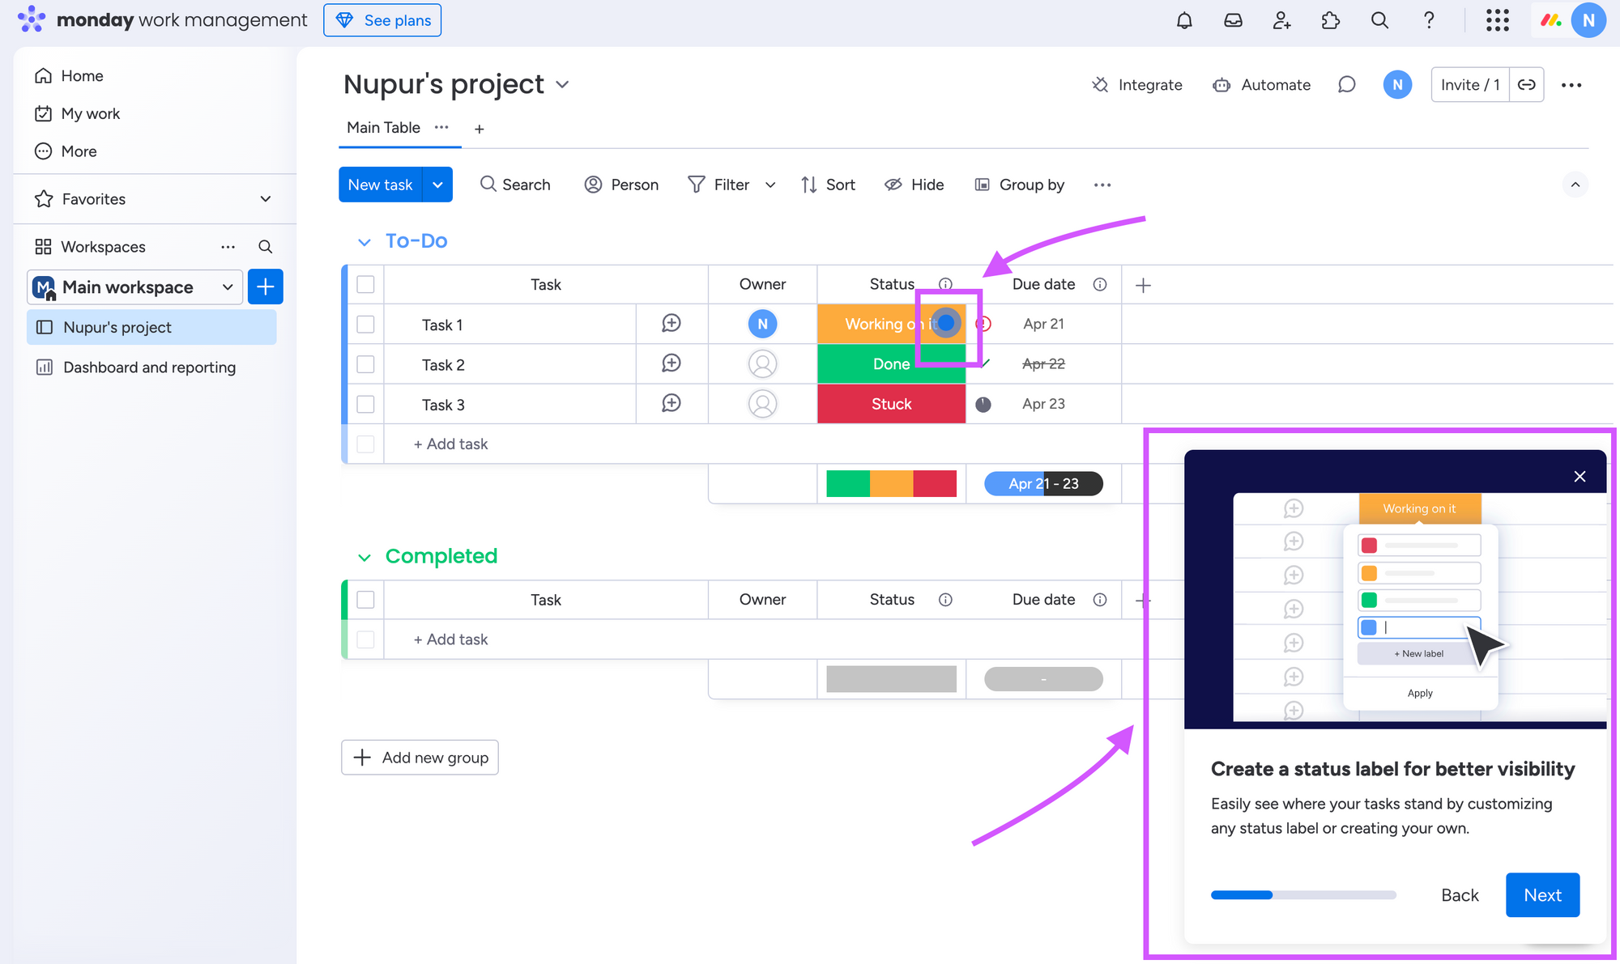Click the New task button
Screen dimensions: 1620x964
[380, 185]
